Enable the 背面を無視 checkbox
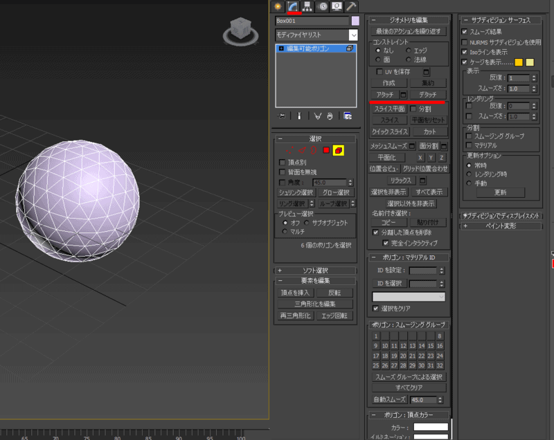 pyautogui.click(x=282, y=172)
